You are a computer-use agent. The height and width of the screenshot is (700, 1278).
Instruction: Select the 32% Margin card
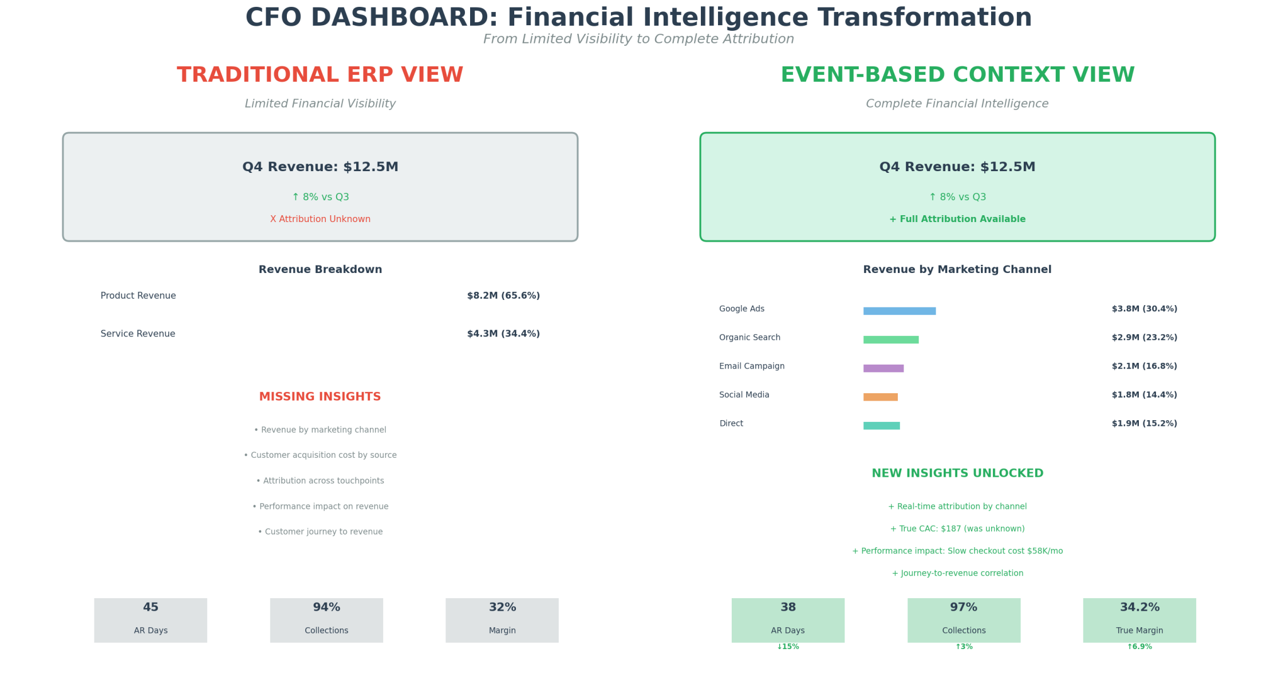tap(502, 620)
